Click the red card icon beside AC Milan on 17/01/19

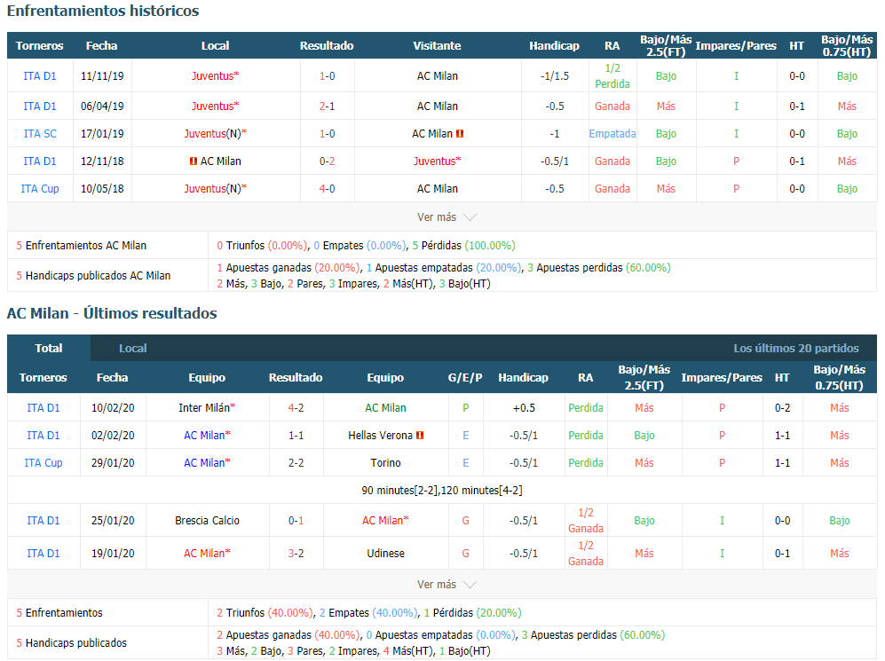click(x=460, y=134)
